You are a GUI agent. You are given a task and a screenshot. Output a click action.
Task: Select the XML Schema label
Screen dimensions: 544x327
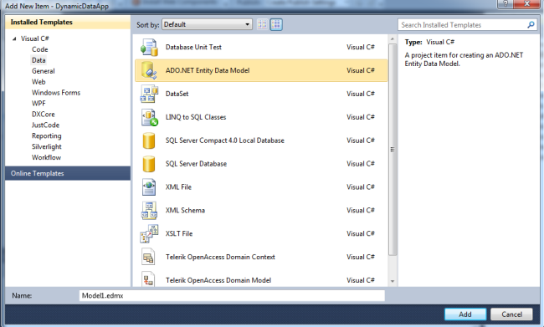pyautogui.click(x=185, y=211)
